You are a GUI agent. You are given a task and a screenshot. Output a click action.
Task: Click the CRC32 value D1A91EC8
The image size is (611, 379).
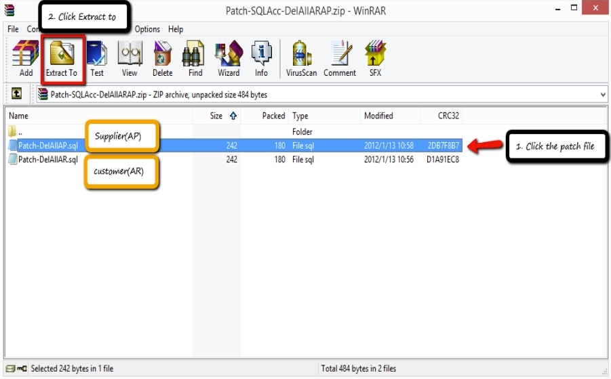pos(443,159)
